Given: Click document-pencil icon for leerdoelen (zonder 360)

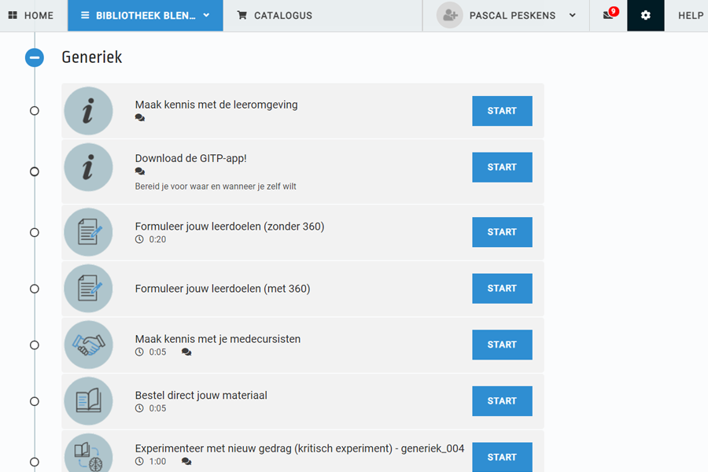Looking at the screenshot, I should pyautogui.click(x=88, y=232).
